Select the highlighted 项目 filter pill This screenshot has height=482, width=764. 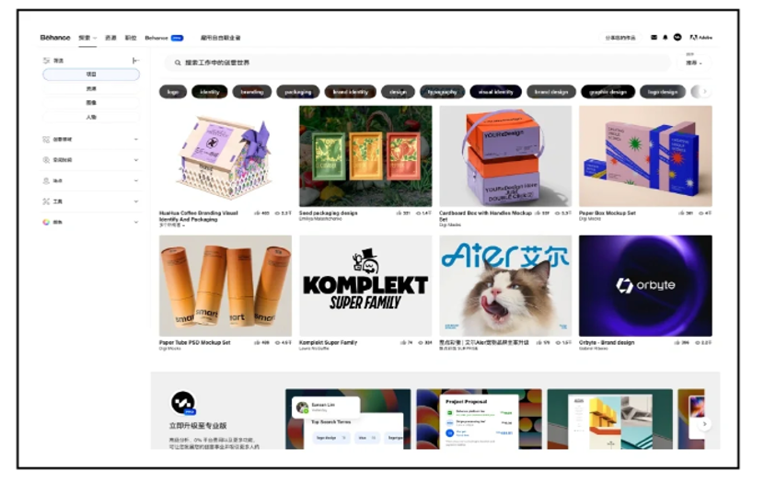coord(91,75)
